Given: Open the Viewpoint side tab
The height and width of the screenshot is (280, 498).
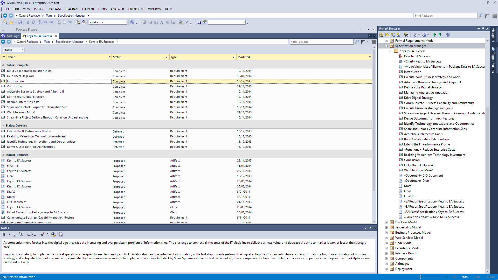Looking at the screenshot, I should click(x=493, y=35).
